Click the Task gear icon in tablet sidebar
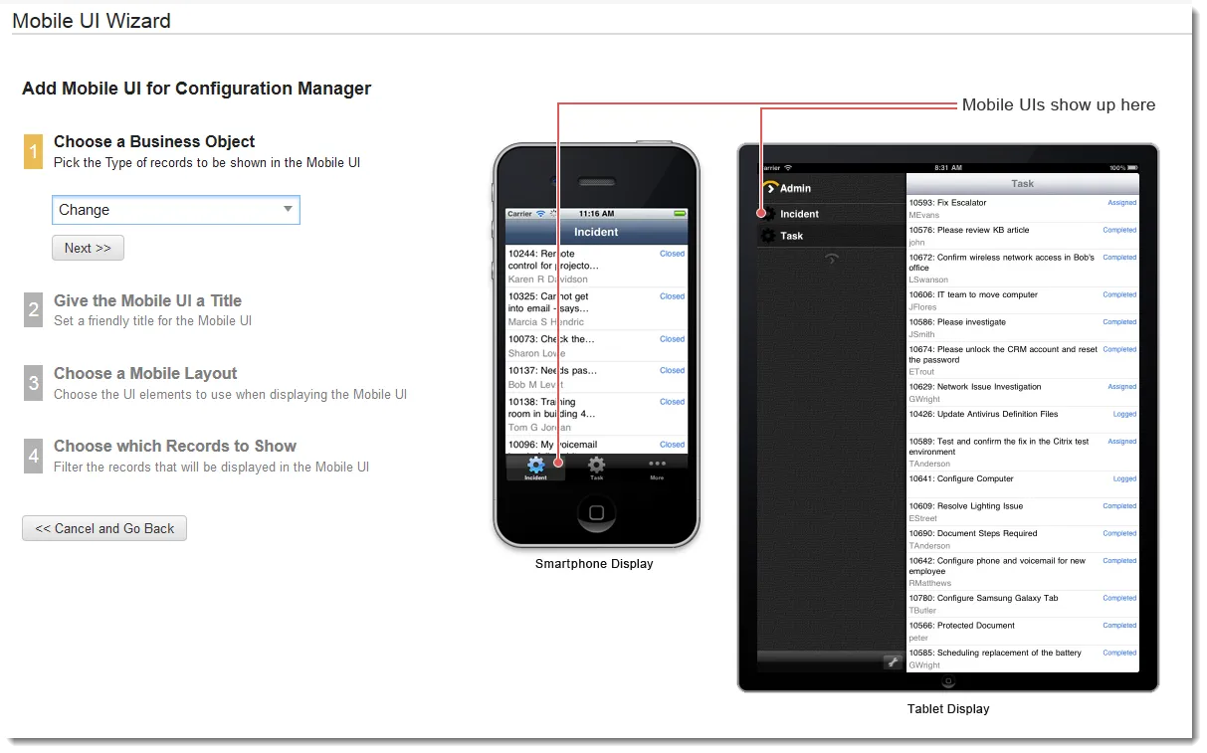1207x753 pixels. coord(767,236)
